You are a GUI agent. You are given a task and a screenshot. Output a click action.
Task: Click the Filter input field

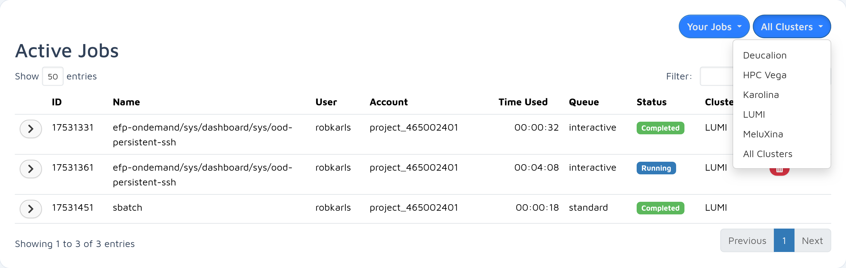point(716,76)
